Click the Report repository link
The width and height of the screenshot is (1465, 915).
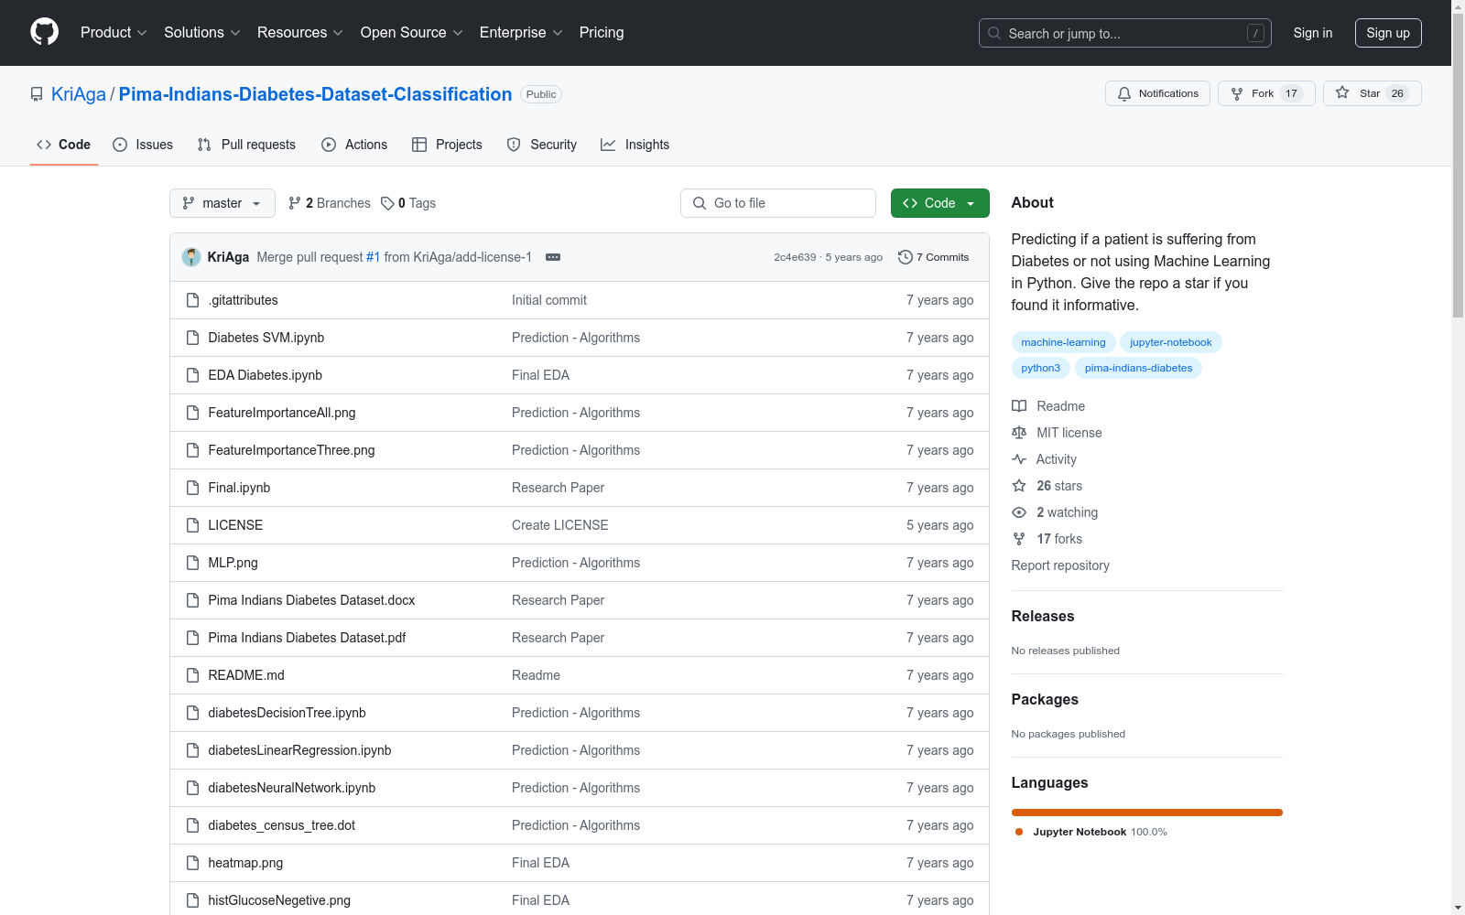1060,565
